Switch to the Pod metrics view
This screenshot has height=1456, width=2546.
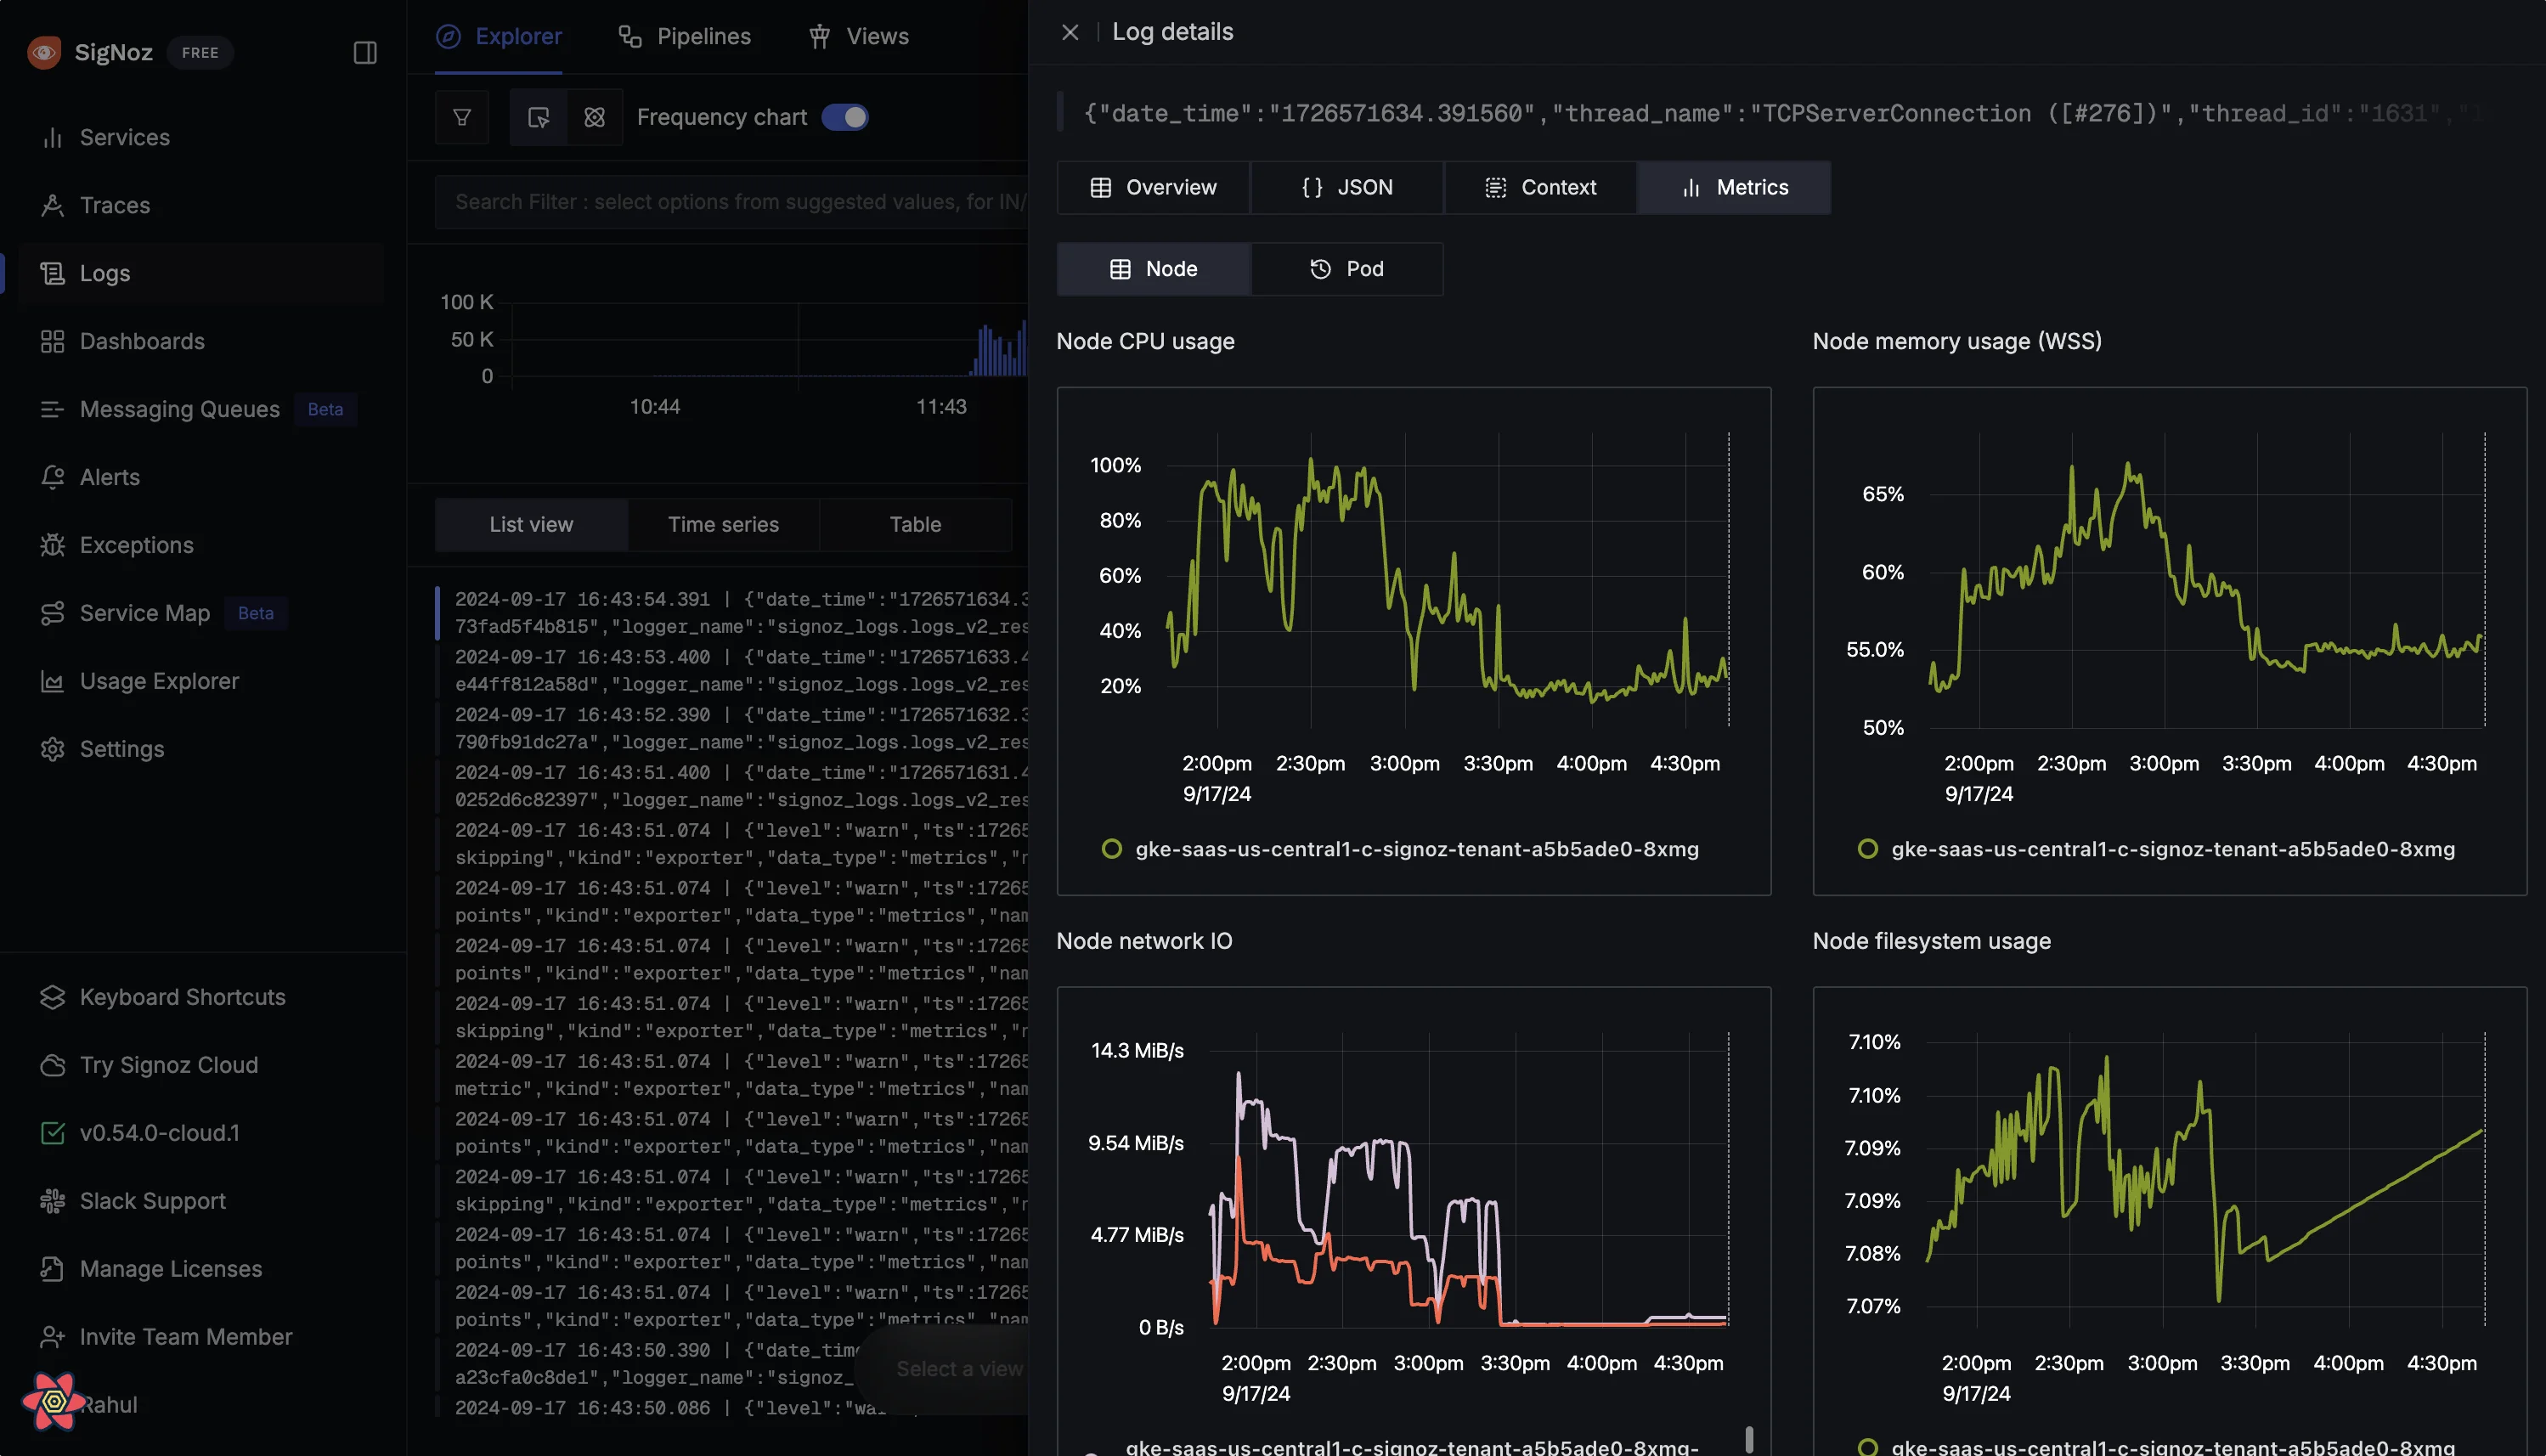pos(1346,269)
